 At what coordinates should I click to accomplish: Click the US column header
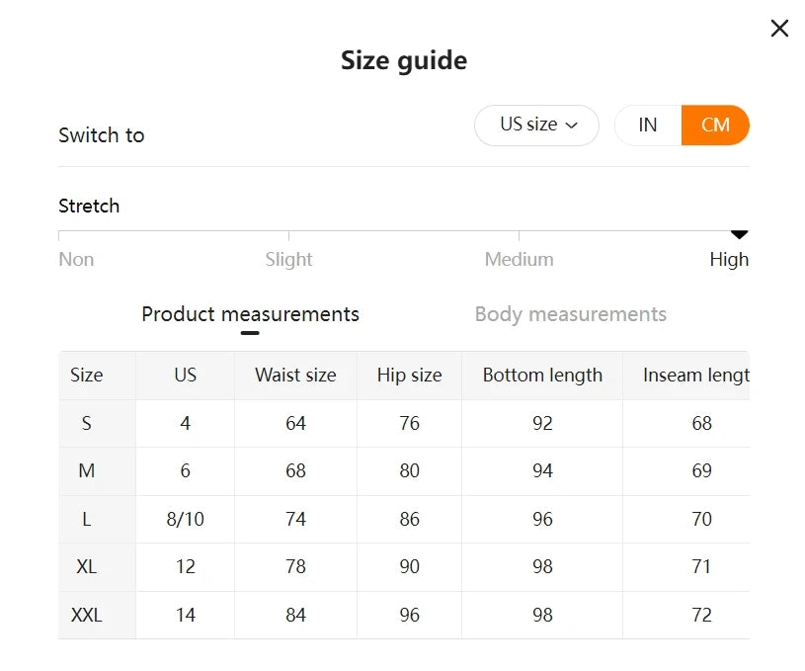pyautogui.click(x=185, y=376)
